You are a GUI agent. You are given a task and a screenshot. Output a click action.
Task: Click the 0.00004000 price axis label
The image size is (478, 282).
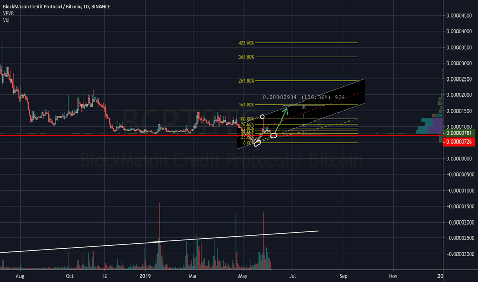tap(459, 31)
